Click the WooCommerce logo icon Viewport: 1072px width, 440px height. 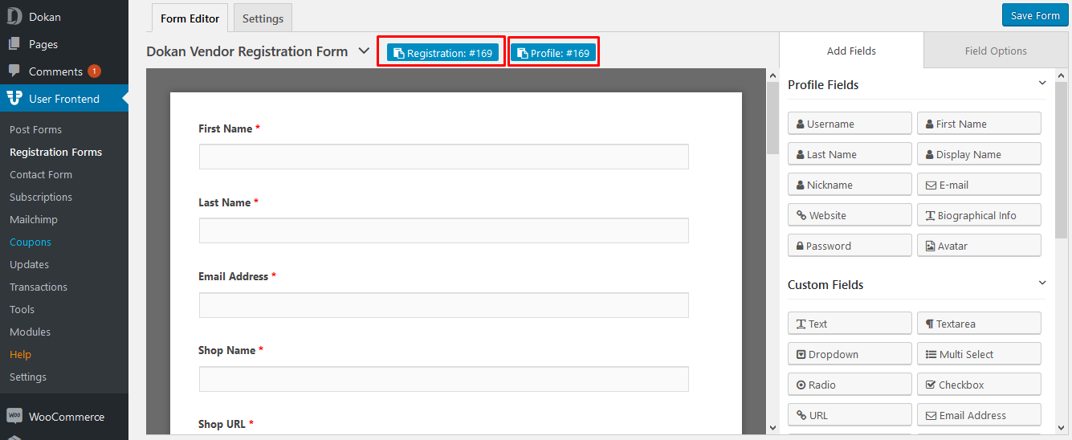pyautogui.click(x=14, y=416)
